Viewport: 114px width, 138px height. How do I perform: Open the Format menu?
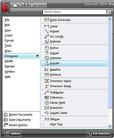[9, 41]
